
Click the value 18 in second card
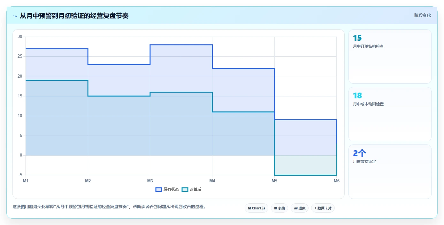(357, 96)
